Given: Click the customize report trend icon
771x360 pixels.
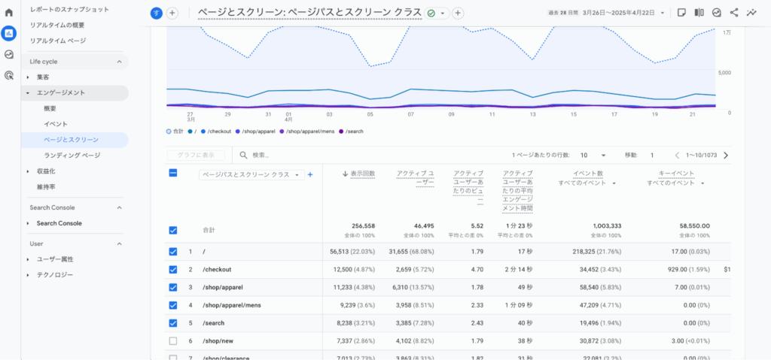Looking at the screenshot, I should click(751, 13).
